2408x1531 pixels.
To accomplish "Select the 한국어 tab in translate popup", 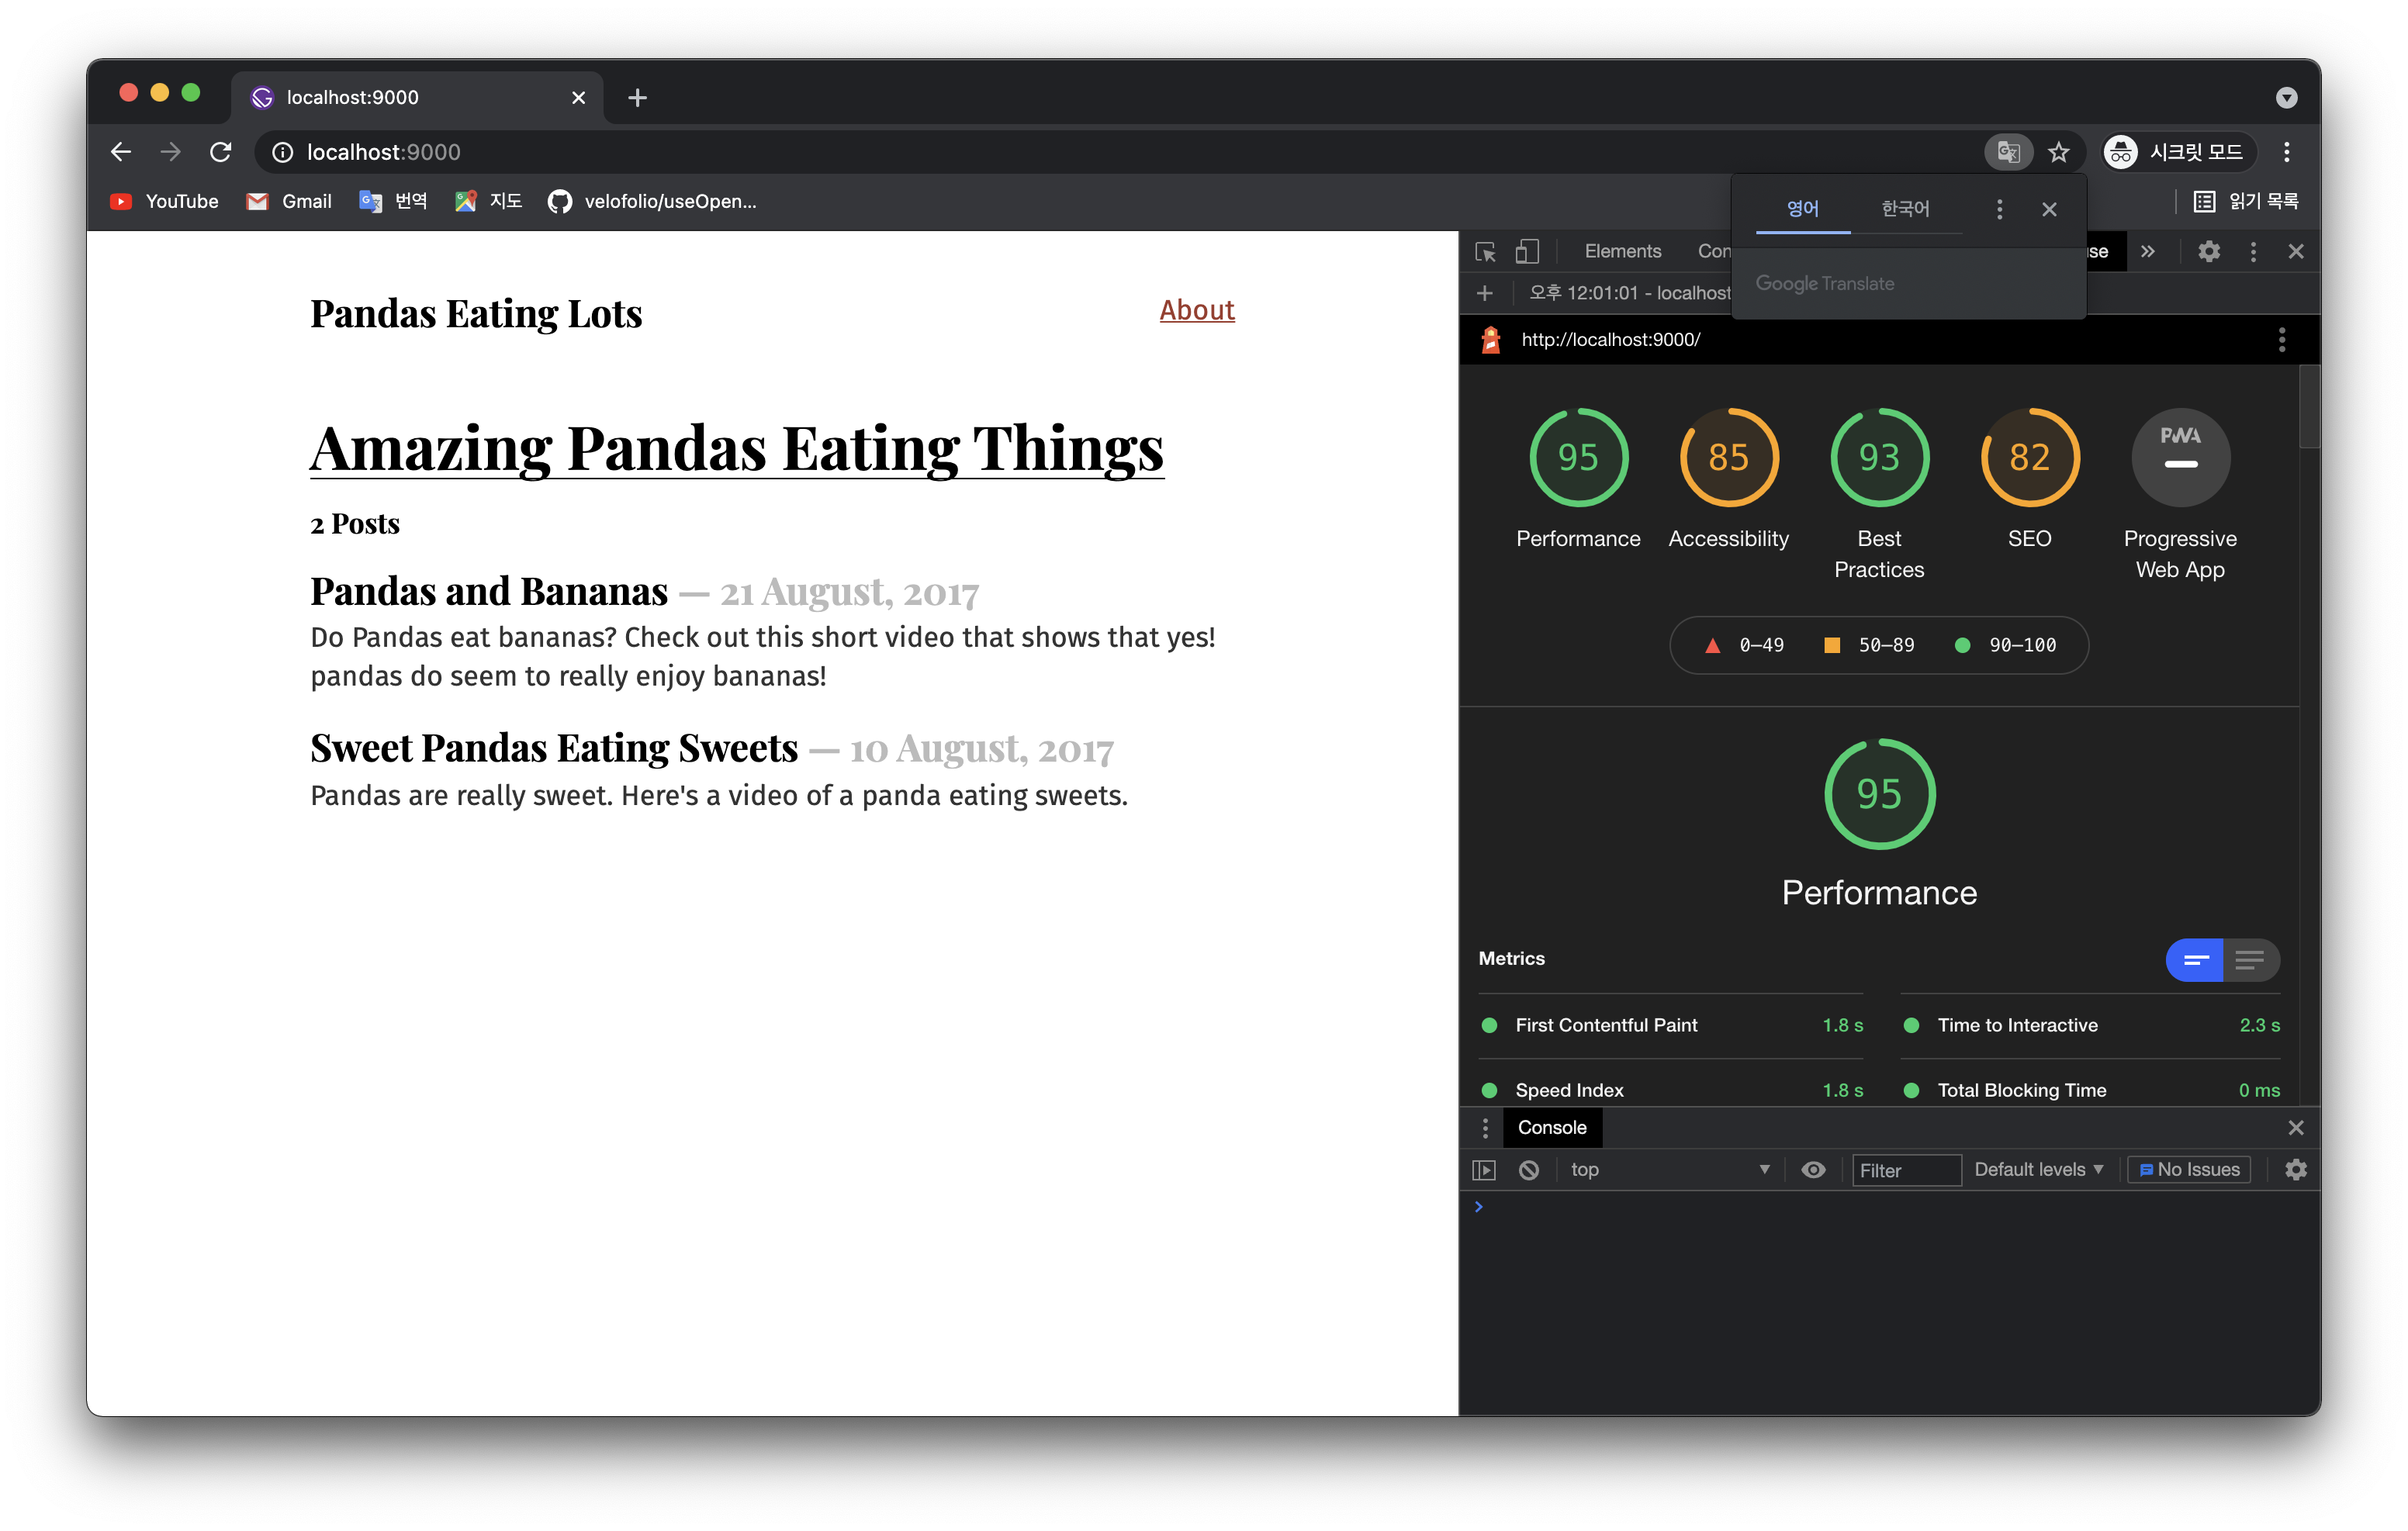I will pos(1904,209).
